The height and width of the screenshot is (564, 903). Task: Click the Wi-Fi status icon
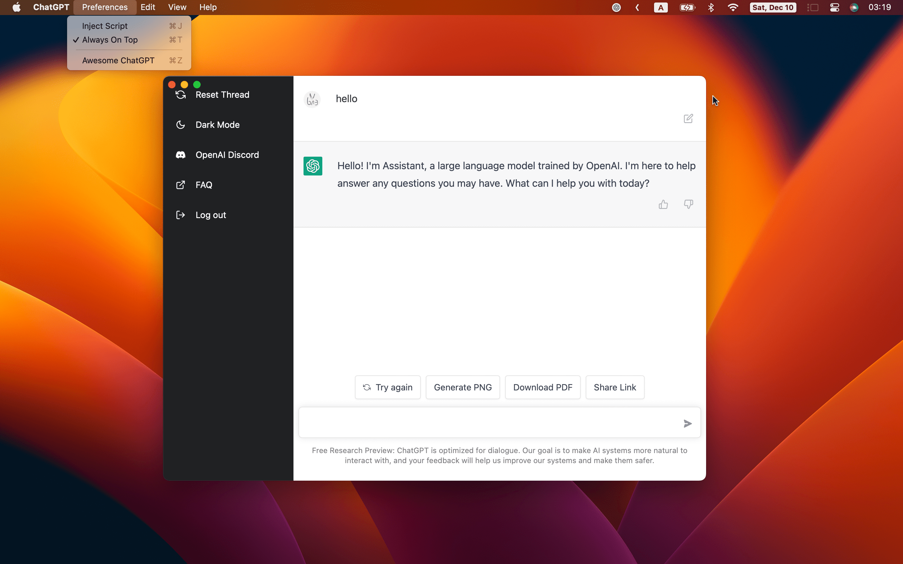tap(733, 8)
